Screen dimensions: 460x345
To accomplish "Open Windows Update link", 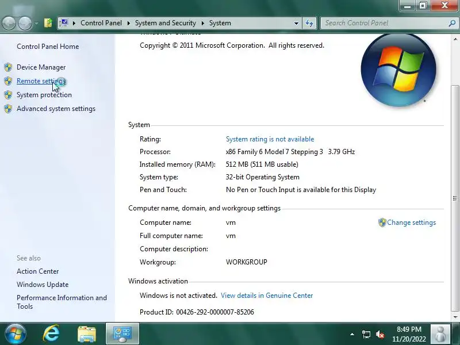I will (43, 285).
